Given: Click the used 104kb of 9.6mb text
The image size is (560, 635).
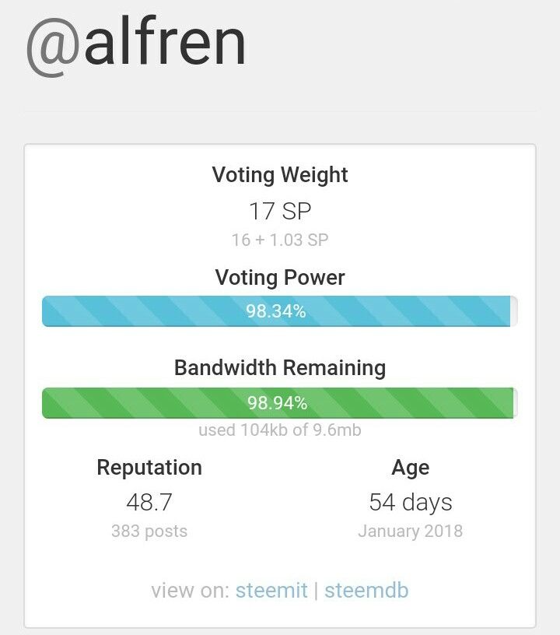Looking at the screenshot, I should pos(280,430).
